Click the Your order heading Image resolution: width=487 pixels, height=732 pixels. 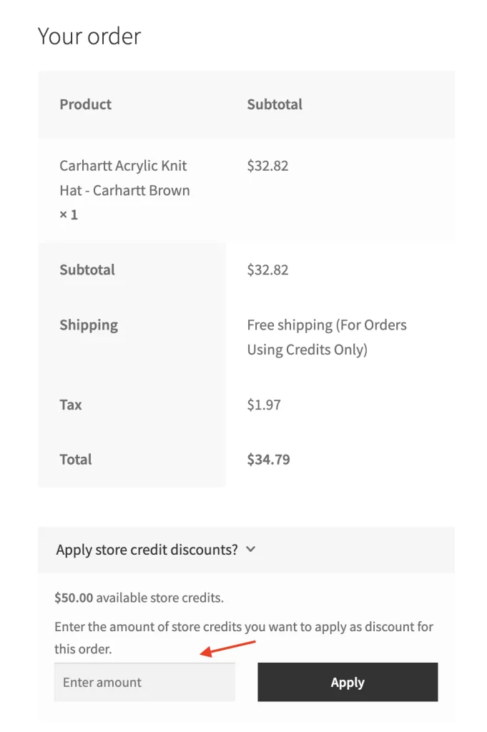(89, 36)
